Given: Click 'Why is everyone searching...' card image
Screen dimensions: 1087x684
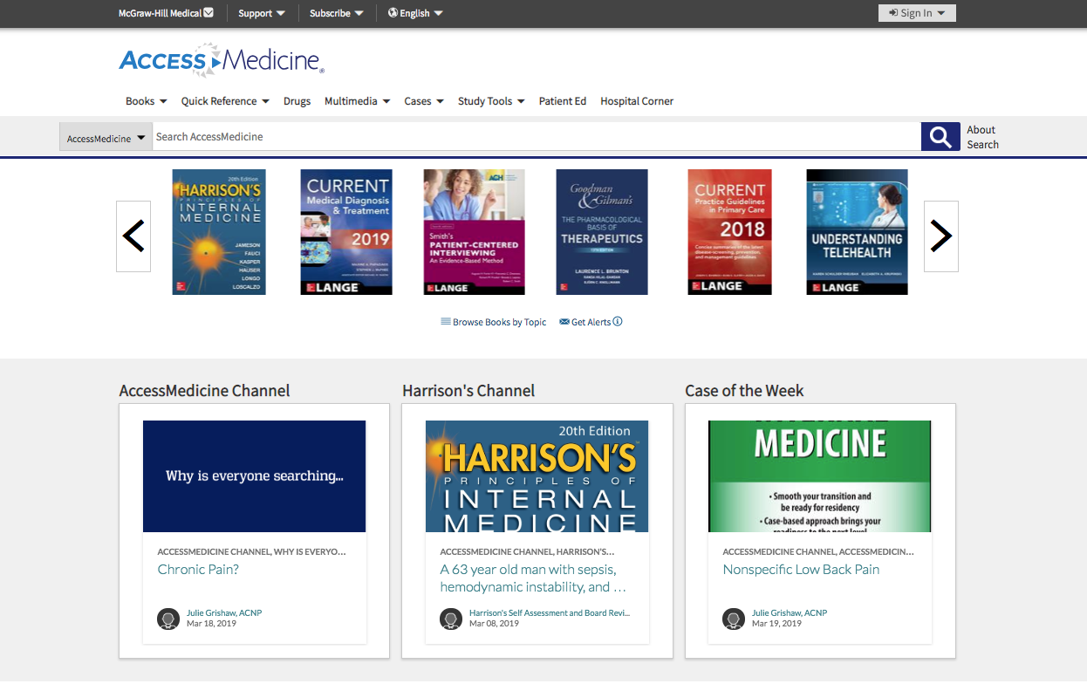Looking at the screenshot, I should 255,476.
